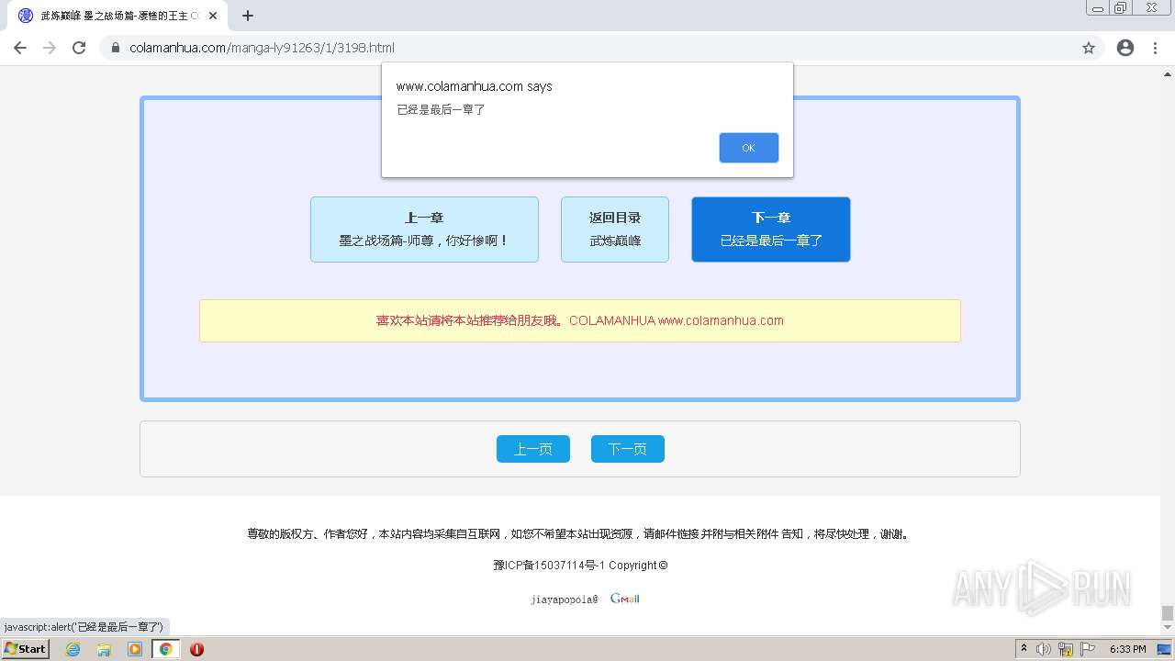1175x661 pixels.
Task: Click the network tray icon
Action: tap(1066, 649)
